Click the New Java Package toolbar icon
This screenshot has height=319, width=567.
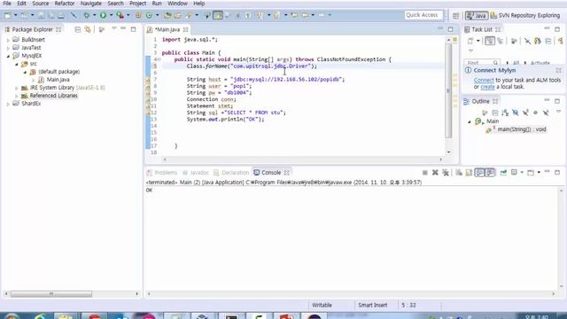[138, 16]
